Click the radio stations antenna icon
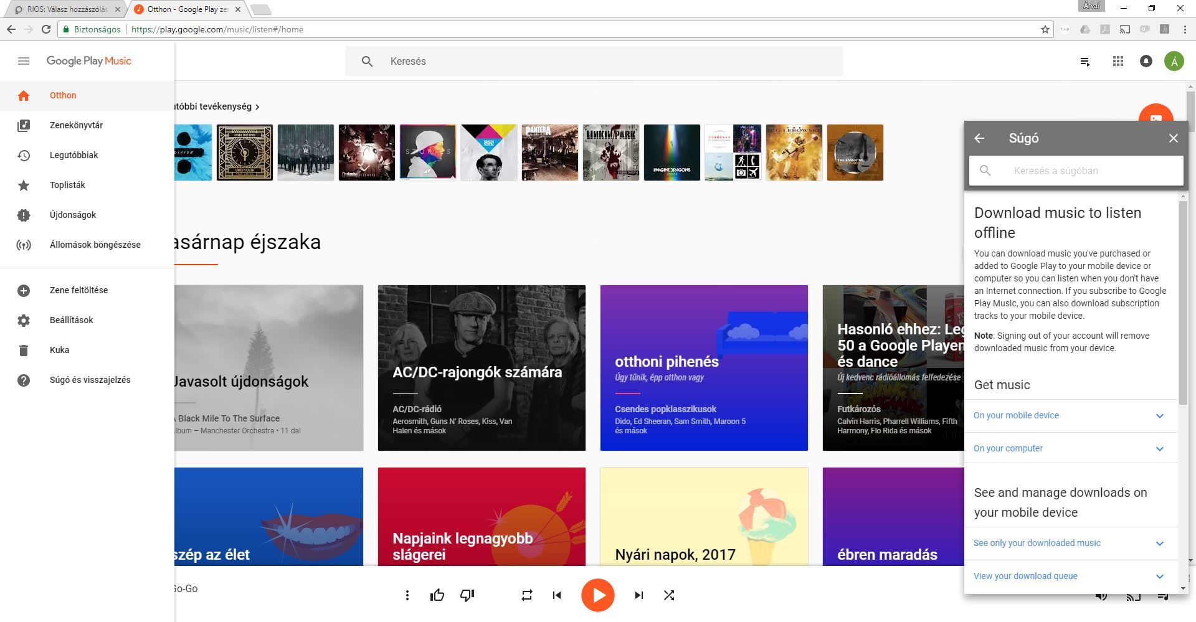 point(24,245)
